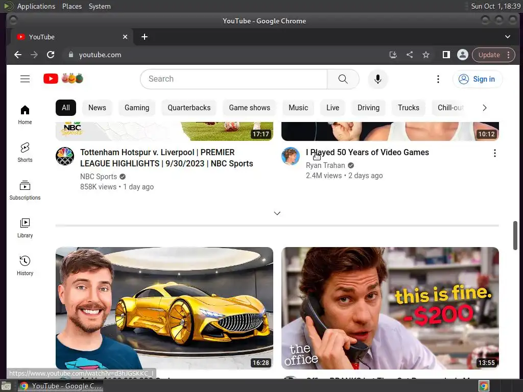Open Tottenham Hotspur v. Liverpool video title
The width and height of the screenshot is (523, 392).
tap(167, 158)
